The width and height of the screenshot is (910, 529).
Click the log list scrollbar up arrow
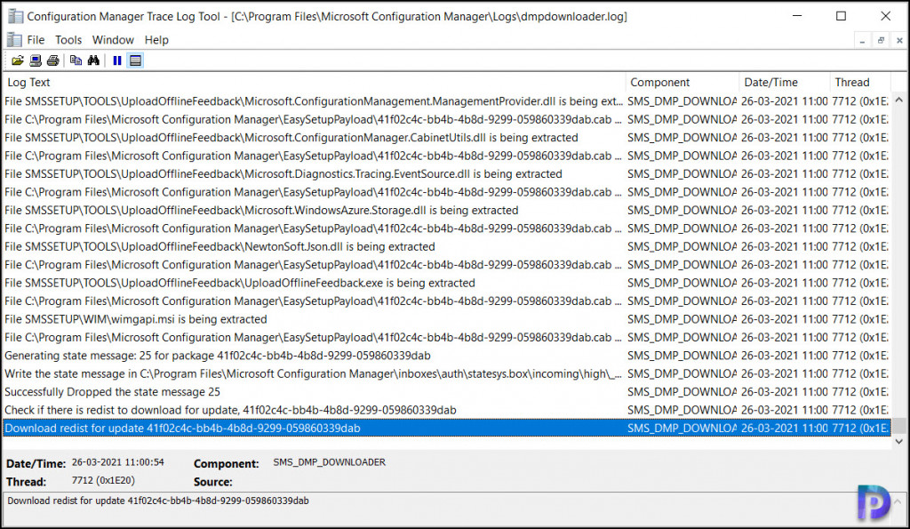(x=899, y=100)
